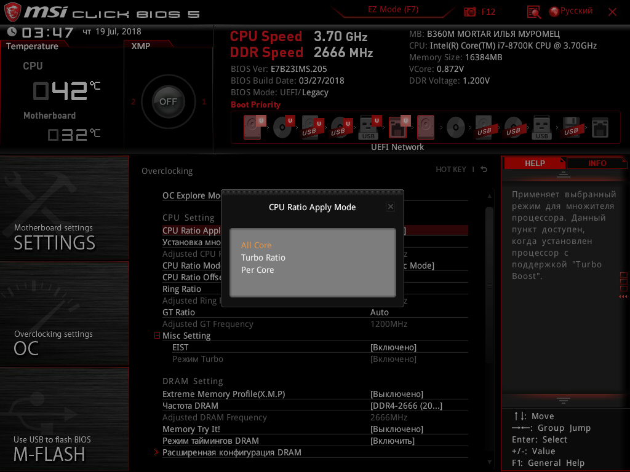Select the EIST setting row

pos(320,347)
